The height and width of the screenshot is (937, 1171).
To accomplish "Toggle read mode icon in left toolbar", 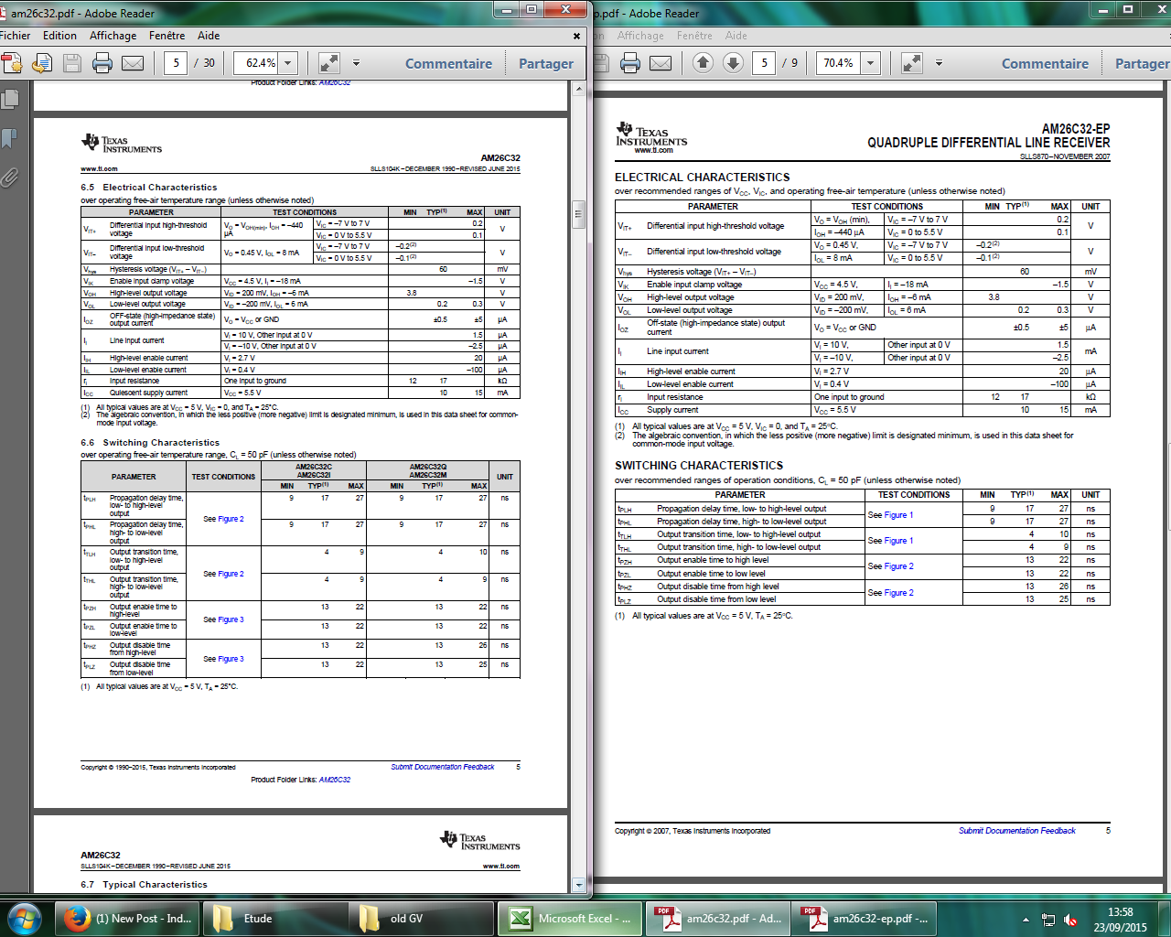I will tap(328, 63).
